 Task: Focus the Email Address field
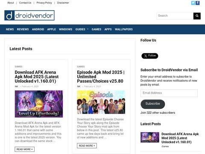[x=169, y=93]
